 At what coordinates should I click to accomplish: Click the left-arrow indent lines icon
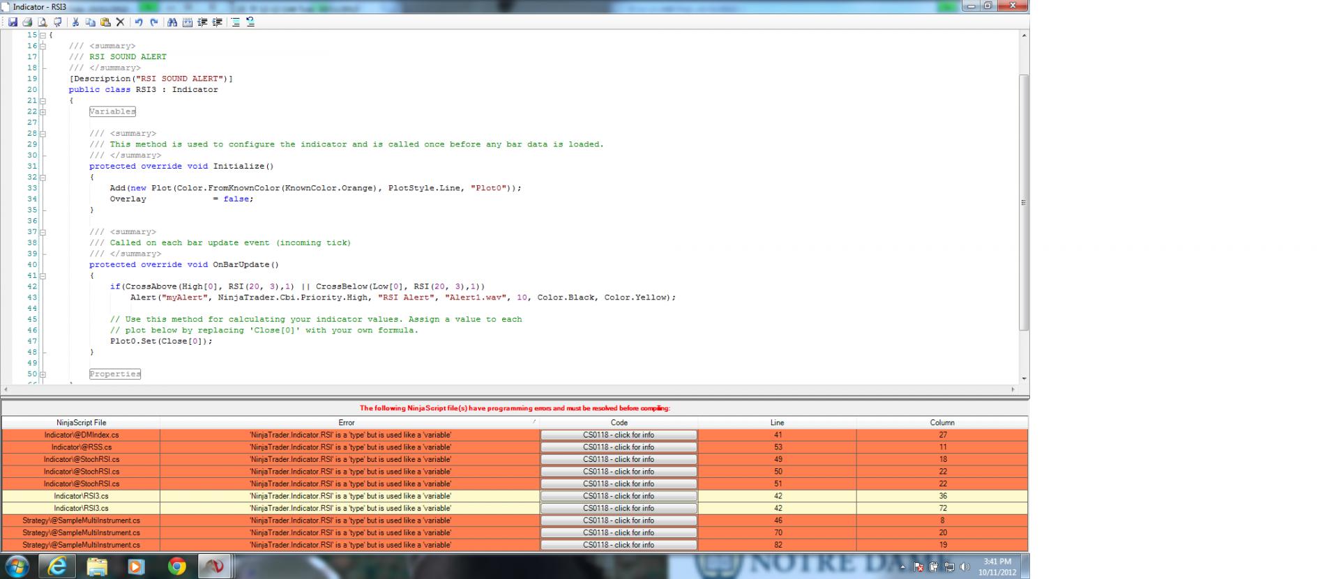click(202, 22)
